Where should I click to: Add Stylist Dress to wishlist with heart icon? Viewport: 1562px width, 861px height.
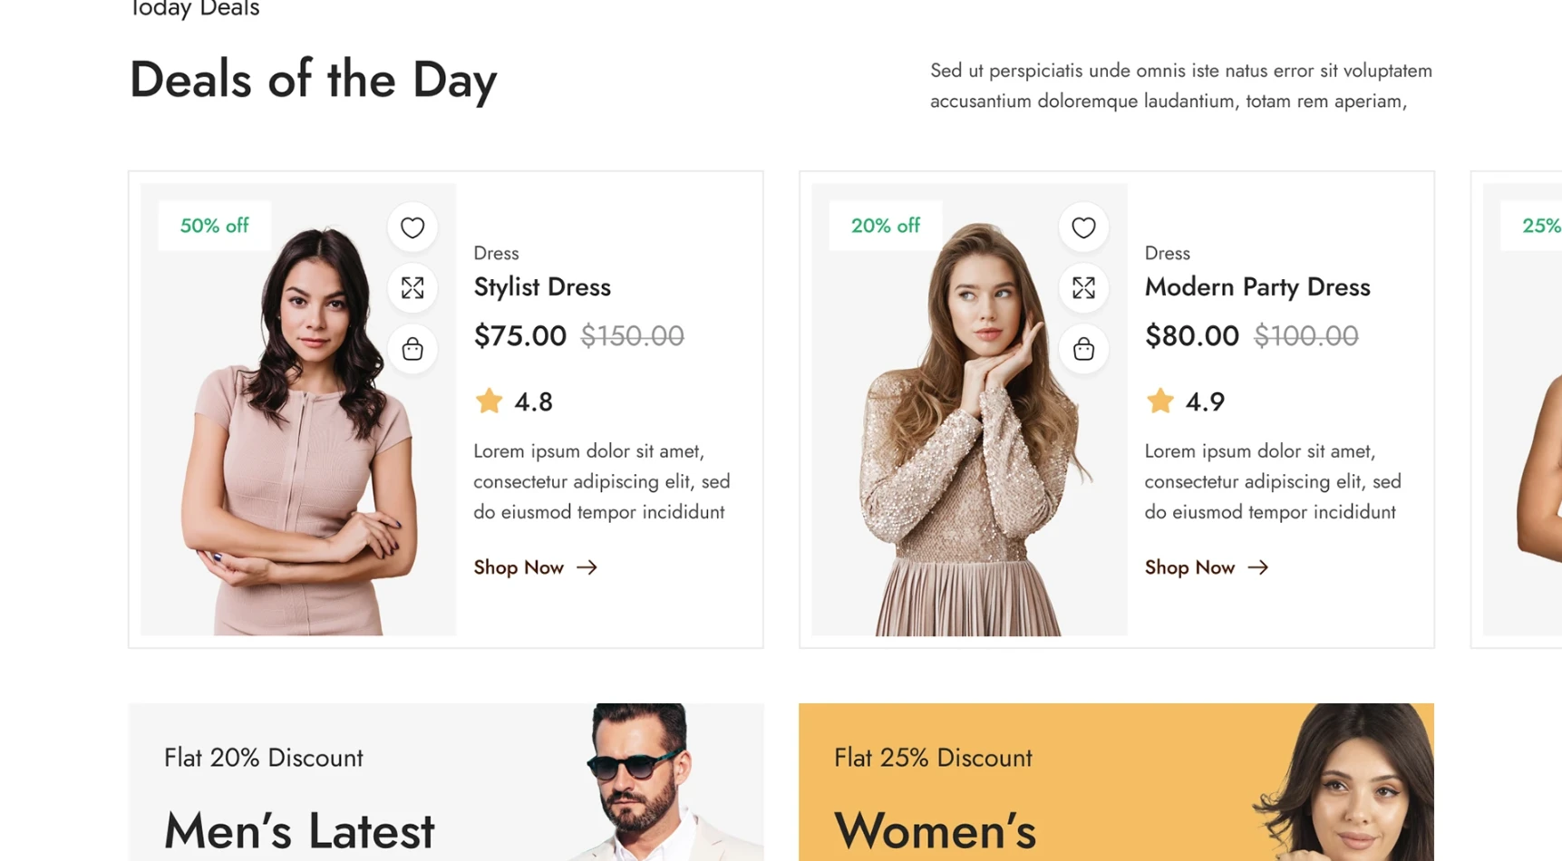coord(412,227)
